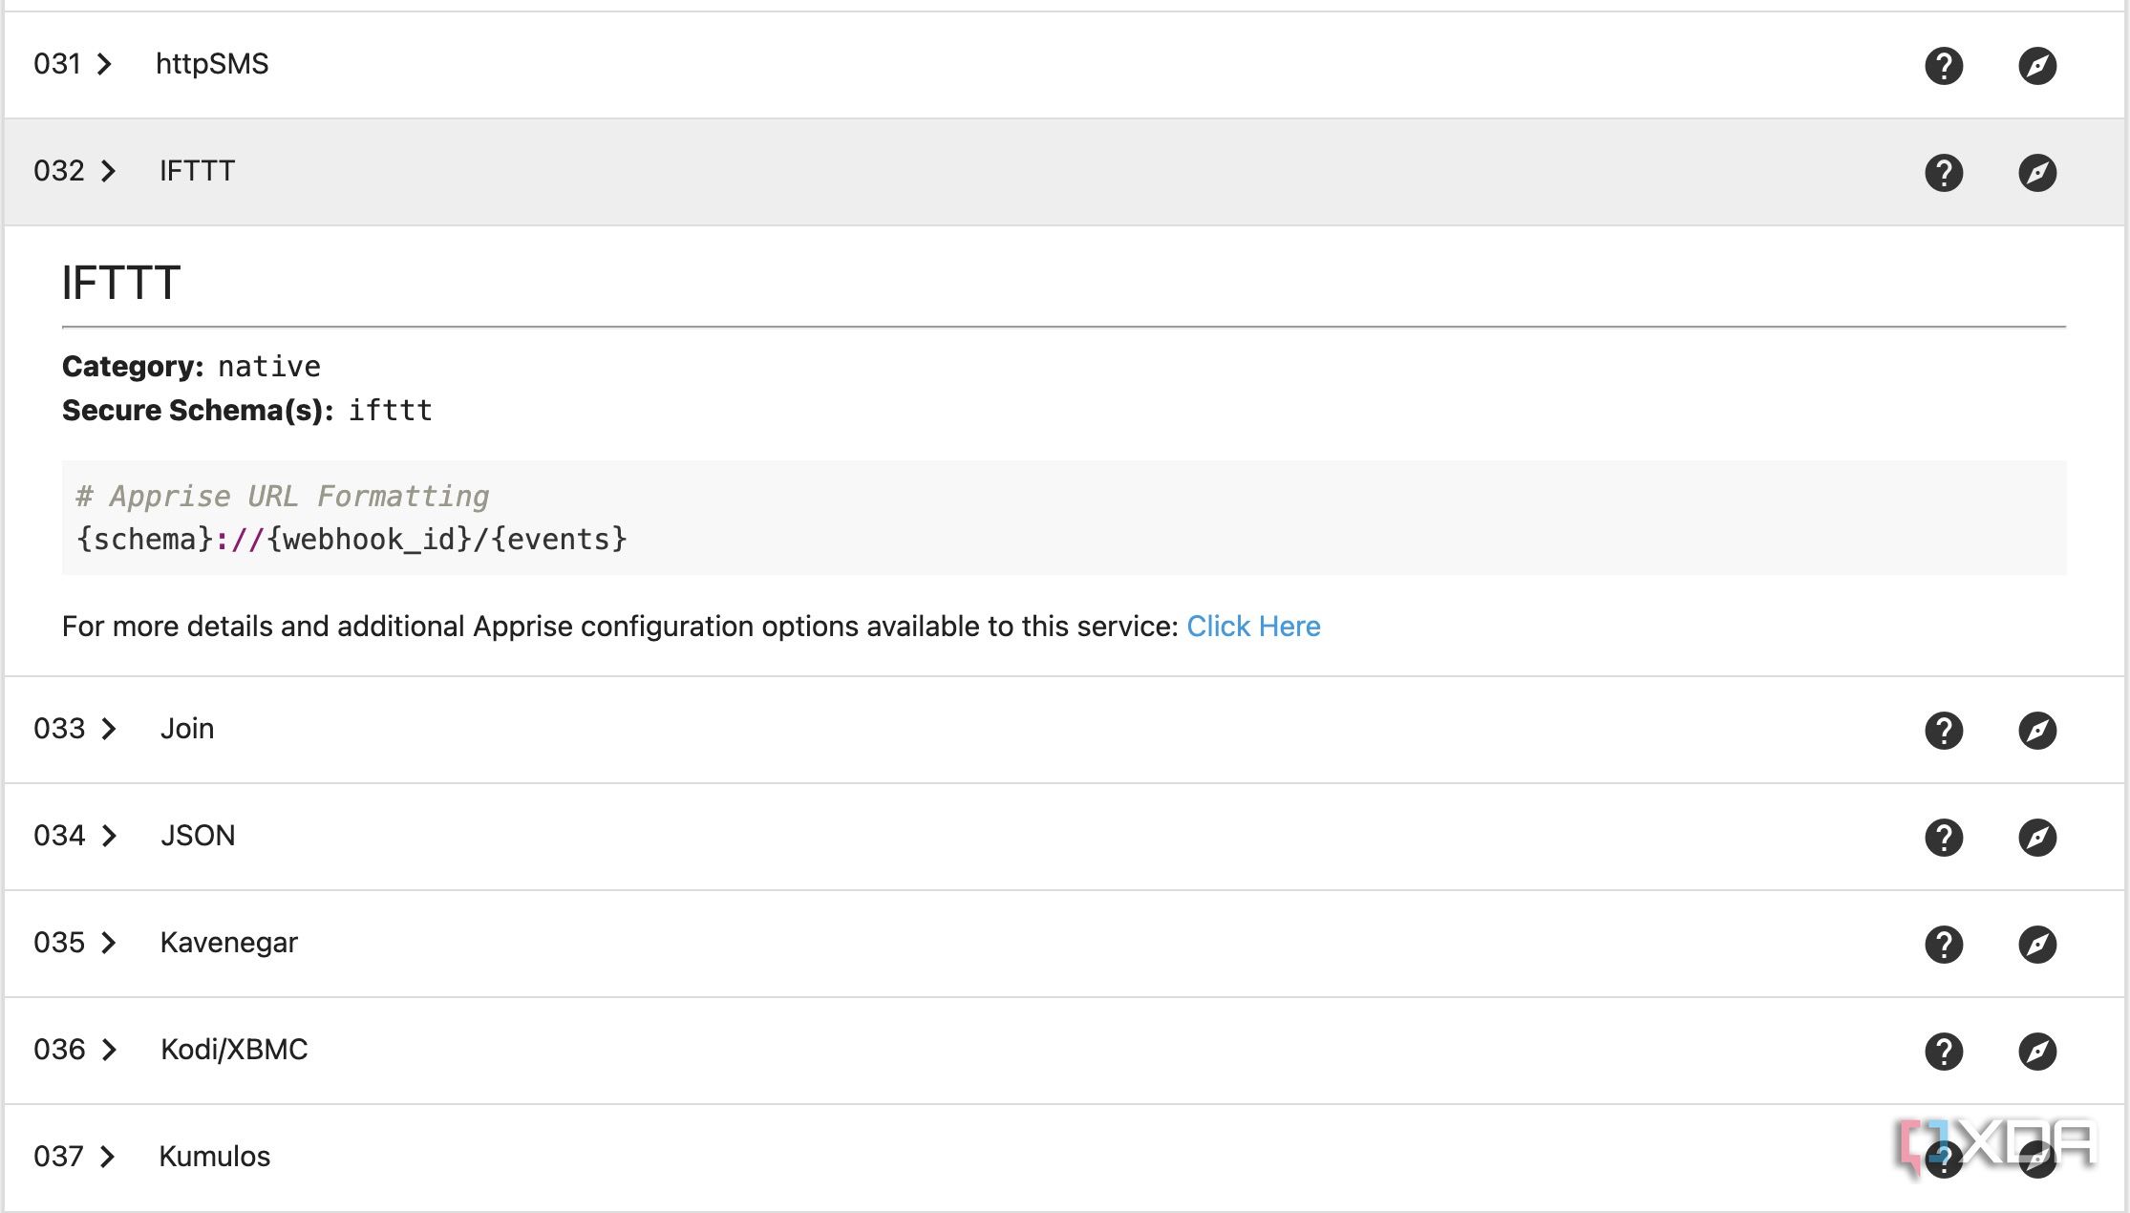Select the httpSMS service name
The height and width of the screenshot is (1213, 2130).
pos(212,64)
